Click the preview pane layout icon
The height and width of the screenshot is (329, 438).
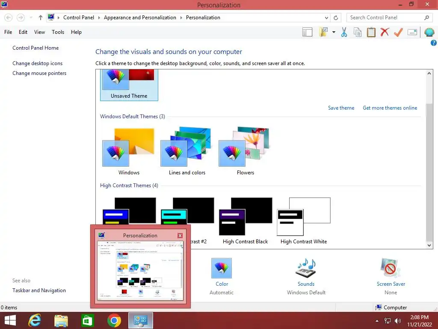click(307, 32)
